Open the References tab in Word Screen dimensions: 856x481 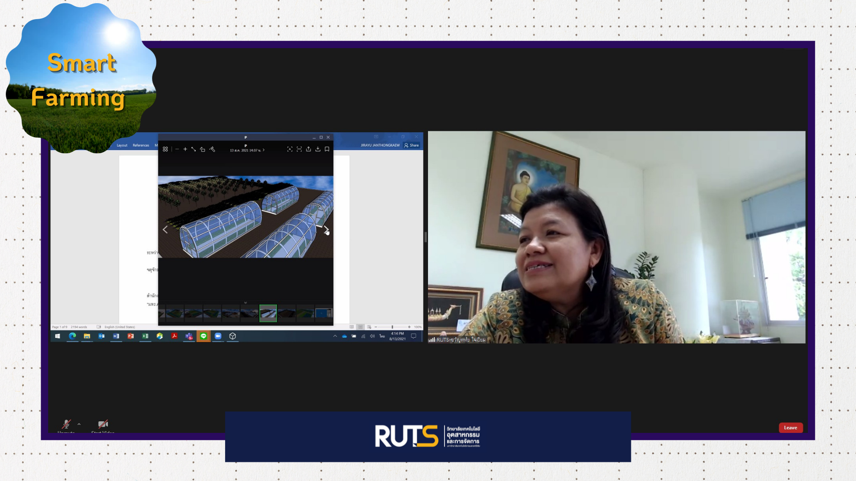141,145
